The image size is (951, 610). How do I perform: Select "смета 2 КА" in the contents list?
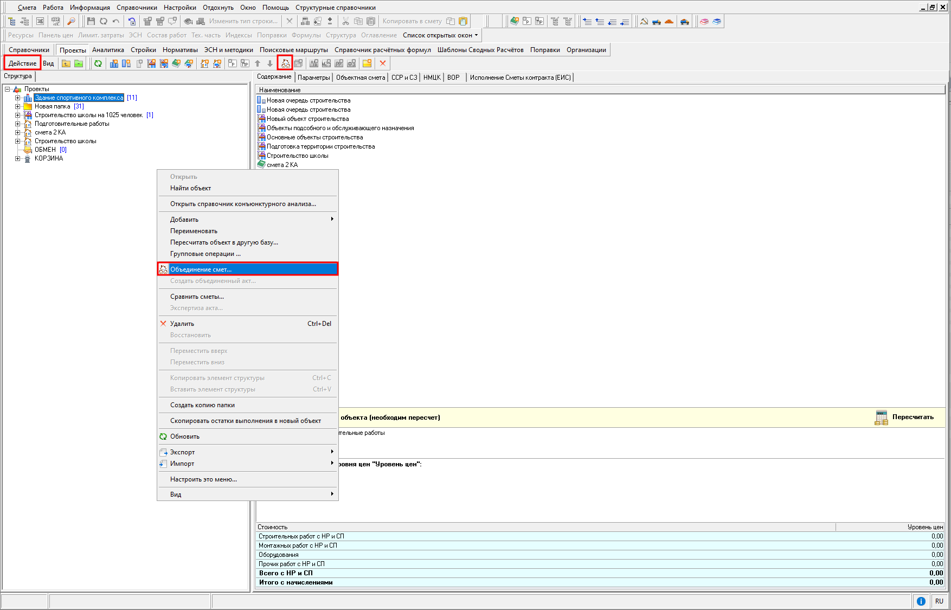pyautogui.click(x=282, y=165)
